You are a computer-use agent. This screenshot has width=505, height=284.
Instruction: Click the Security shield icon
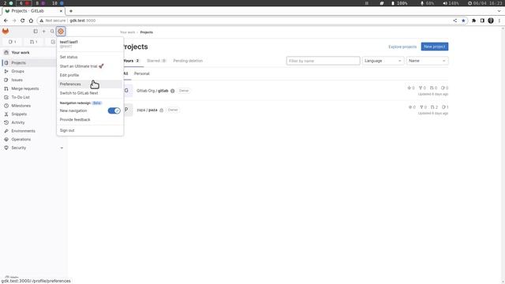[6, 148]
